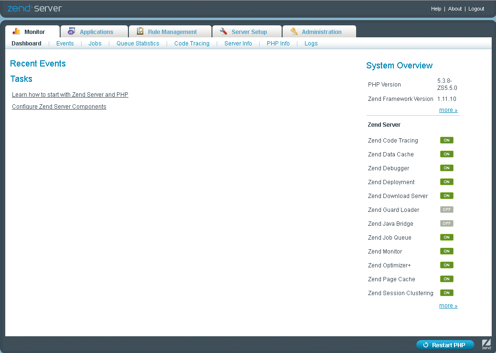
Task: Switch to the Queue Statistics sub-tab
Action: pyautogui.click(x=137, y=44)
